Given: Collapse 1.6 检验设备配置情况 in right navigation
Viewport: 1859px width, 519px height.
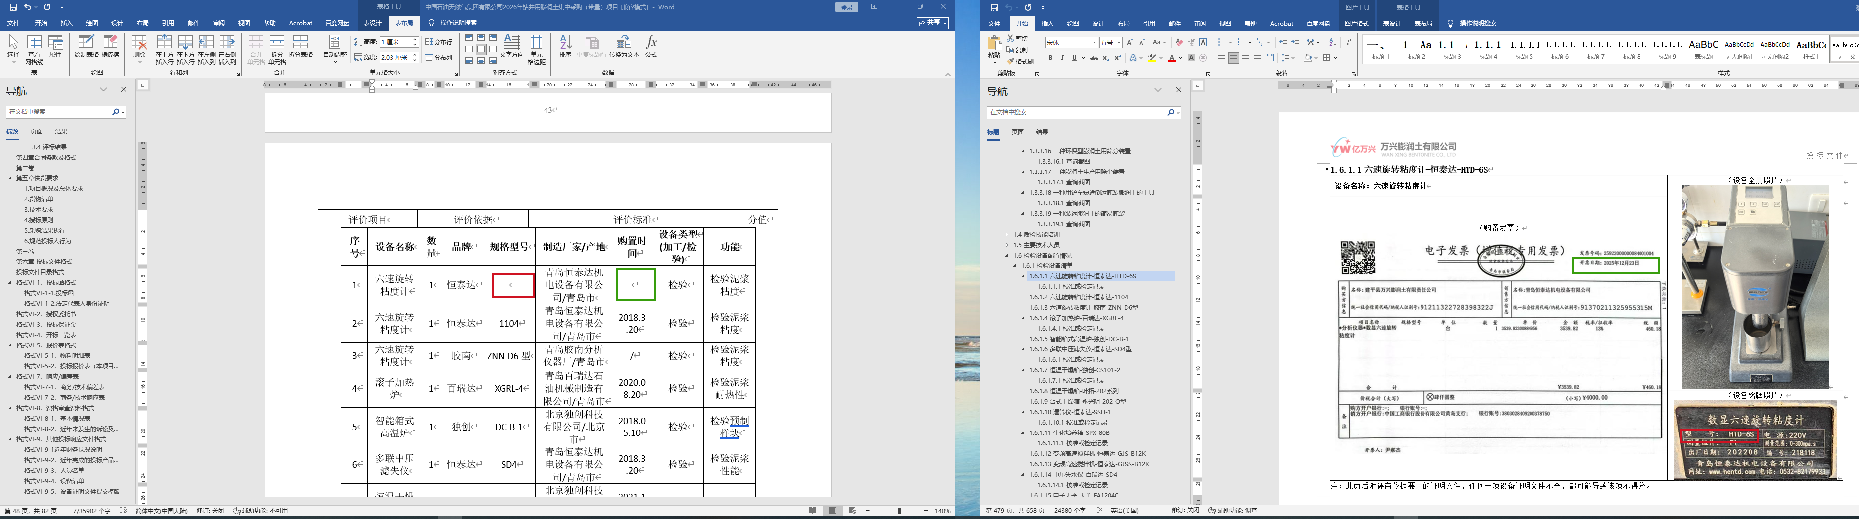Looking at the screenshot, I should point(1007,255).
